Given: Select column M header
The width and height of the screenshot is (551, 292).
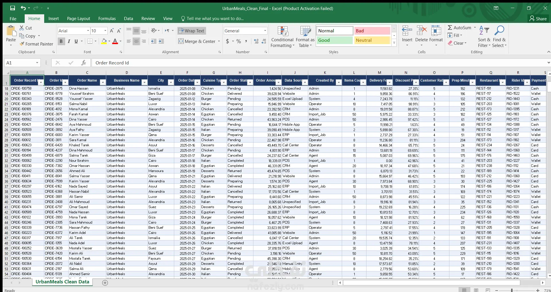Looking at the screenshot, I should 379,73.
